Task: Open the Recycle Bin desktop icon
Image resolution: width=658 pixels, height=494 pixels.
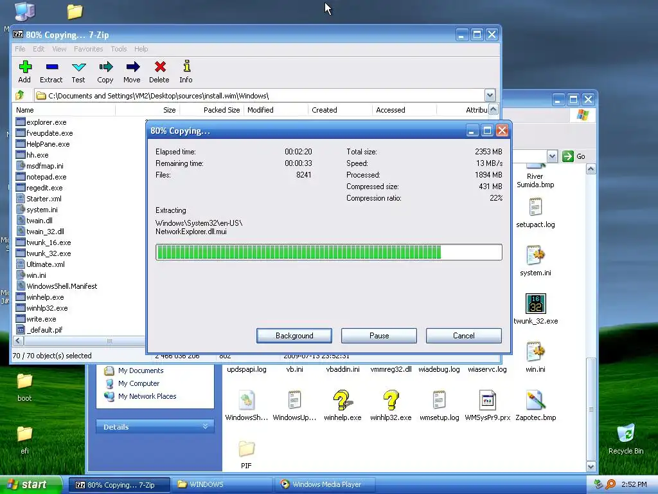Action: pyautogui.click(x=626, y=439)
